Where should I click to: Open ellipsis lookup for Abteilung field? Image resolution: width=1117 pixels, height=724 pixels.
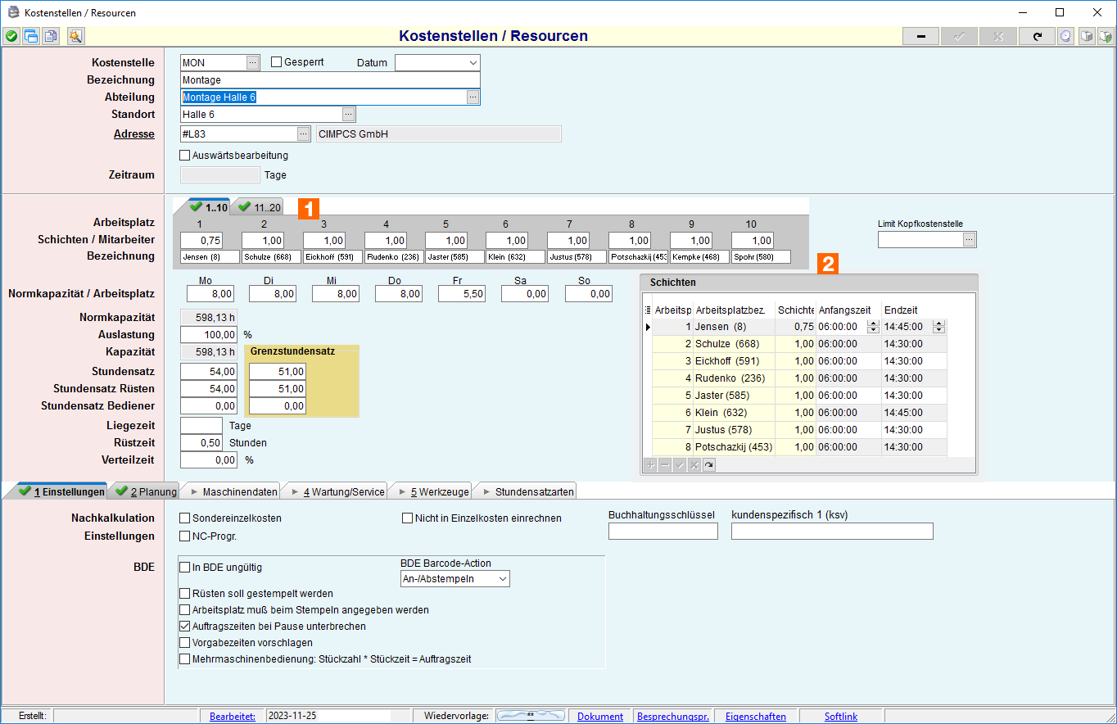(x=473, y=97)
